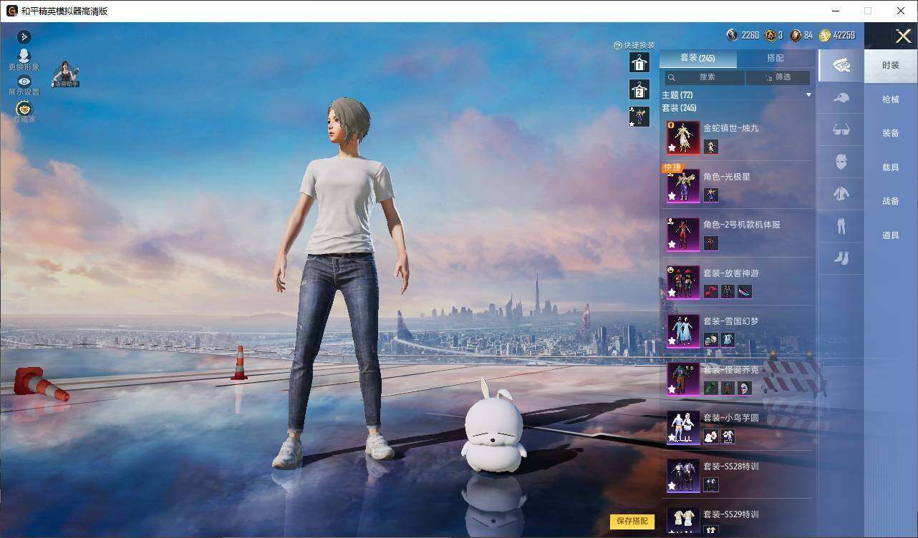Open the 收藏家 collector badge icon
Viewport: 918px width, 538px height.
[x=24, y=109]
